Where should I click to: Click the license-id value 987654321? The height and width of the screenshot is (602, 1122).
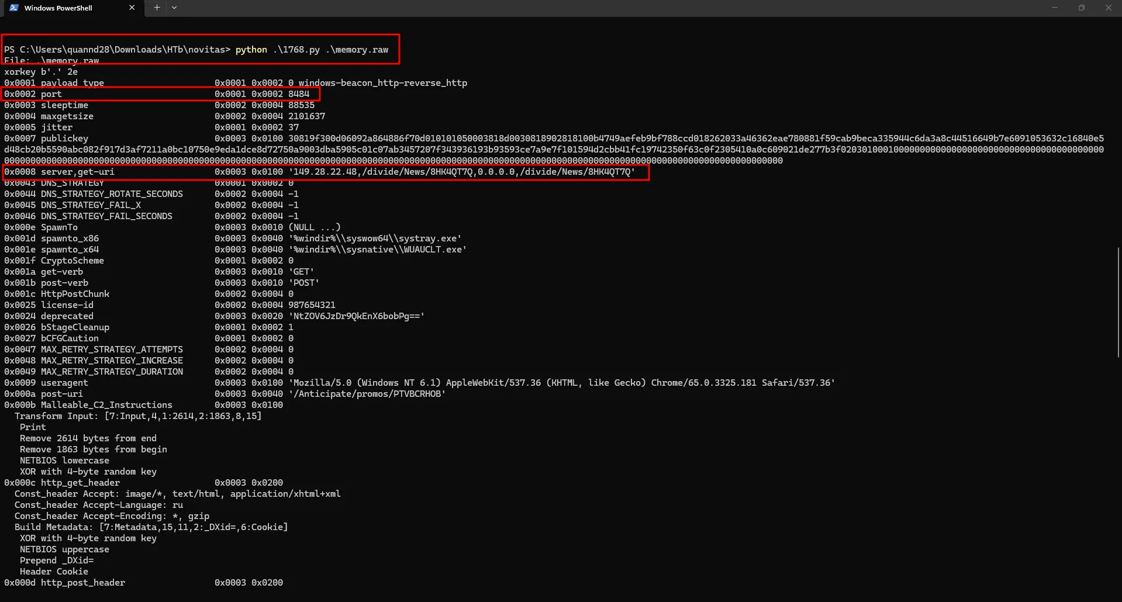pos(312,305)
